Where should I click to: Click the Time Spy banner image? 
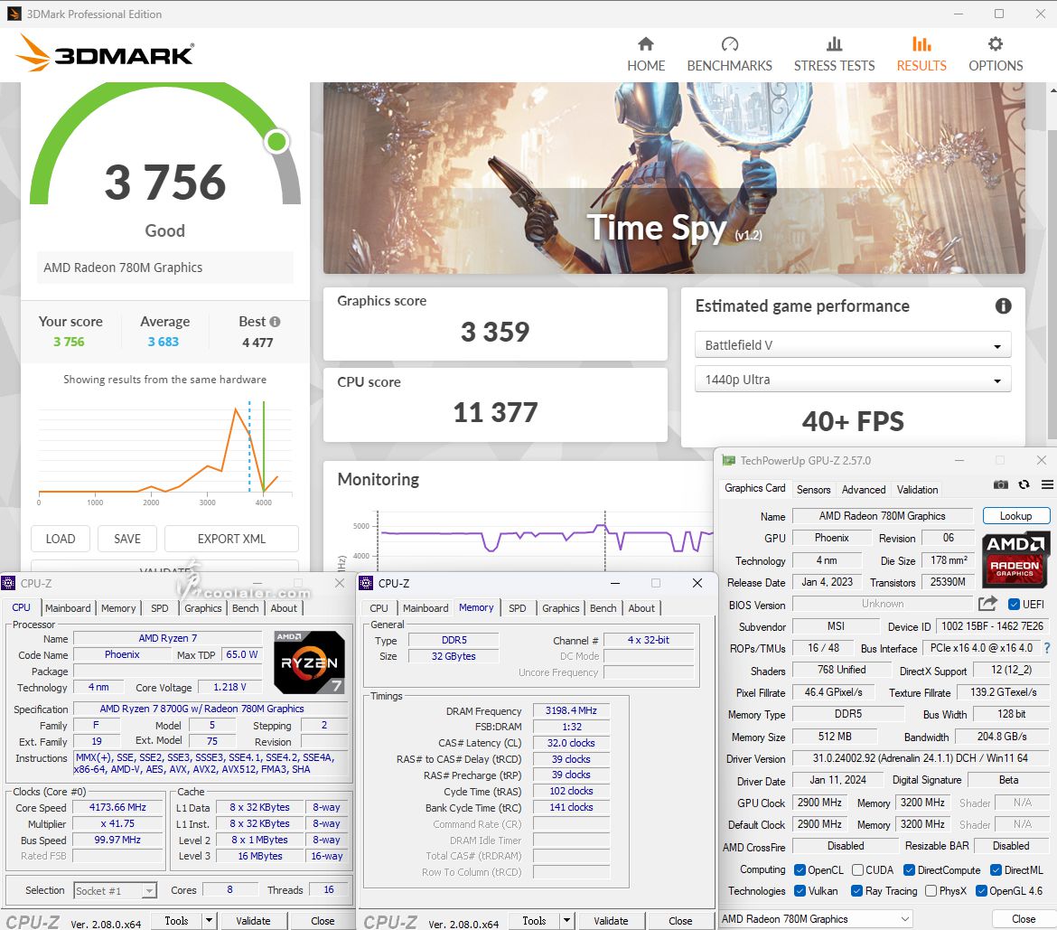(x=674, y=178)
